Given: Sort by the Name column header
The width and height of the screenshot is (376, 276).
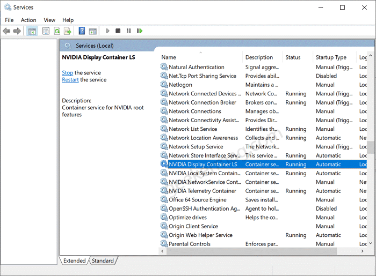Looking at the screenshot, I should (x=200, y=57).
